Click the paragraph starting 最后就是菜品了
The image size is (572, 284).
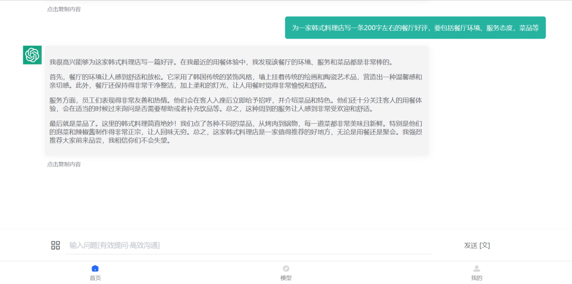click(x=236, y=132)
